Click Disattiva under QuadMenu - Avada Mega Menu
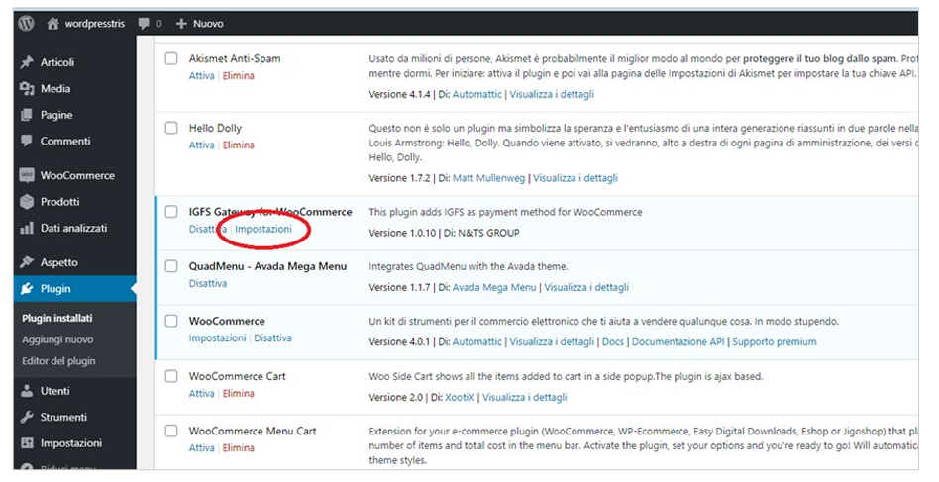This screenshot has height=482, width=939. click(x=208, y=283)
